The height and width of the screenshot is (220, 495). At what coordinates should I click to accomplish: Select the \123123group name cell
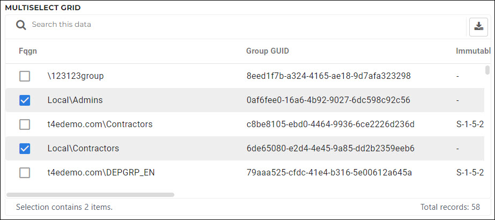click(76, 76)
